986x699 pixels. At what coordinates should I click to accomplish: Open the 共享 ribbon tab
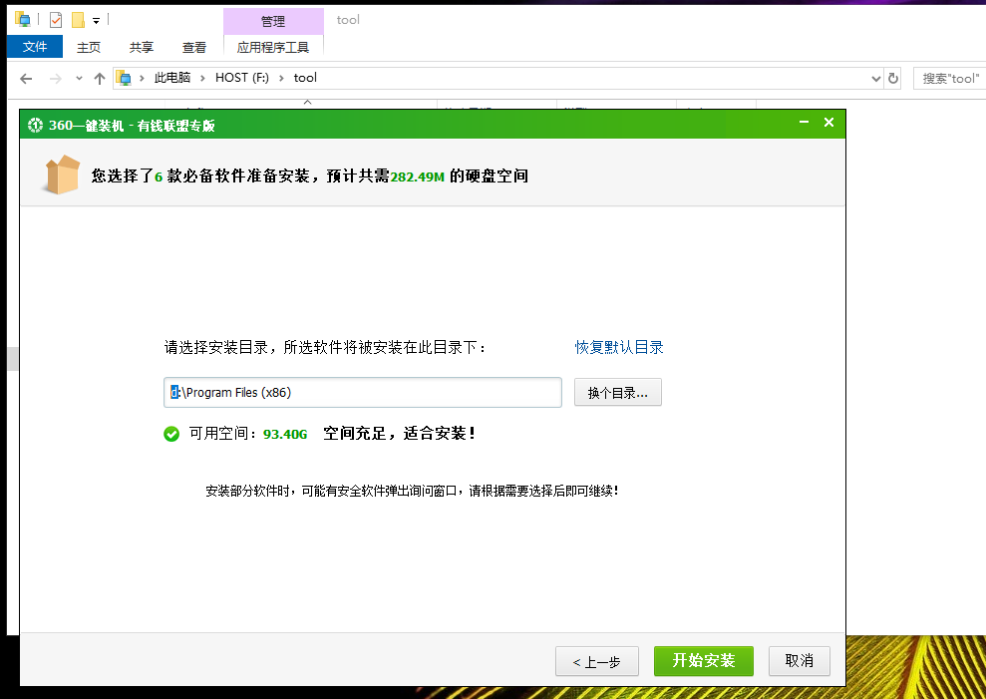coord(142,47)
